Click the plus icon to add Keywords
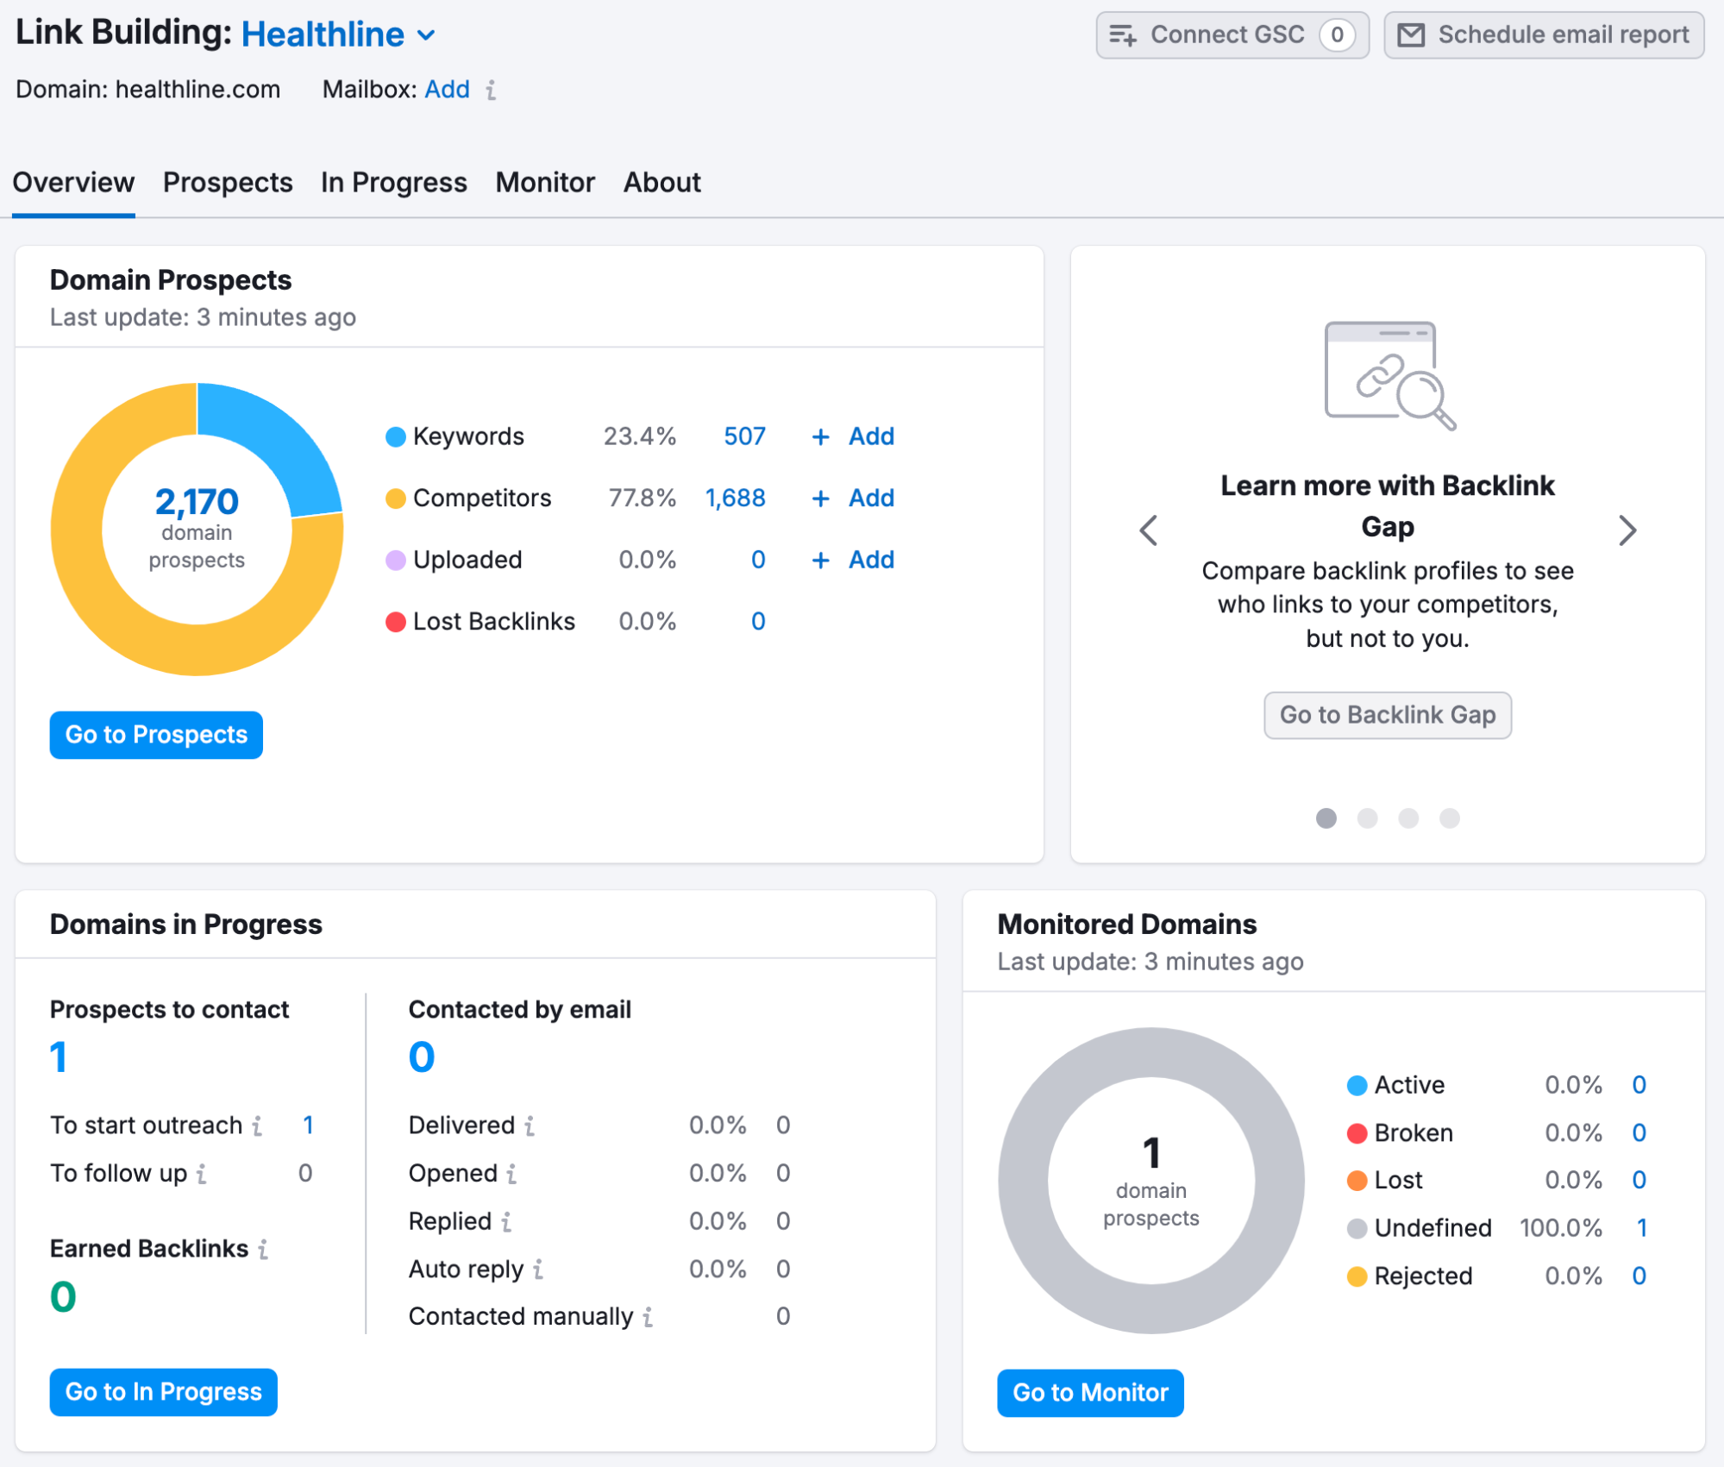The width and height of the screenshot is (1724, 1467). coord(819,436)
